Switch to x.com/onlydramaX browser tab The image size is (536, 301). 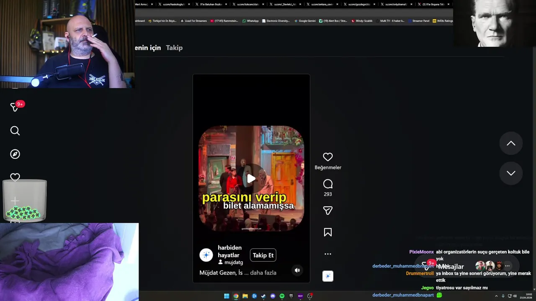396,4
